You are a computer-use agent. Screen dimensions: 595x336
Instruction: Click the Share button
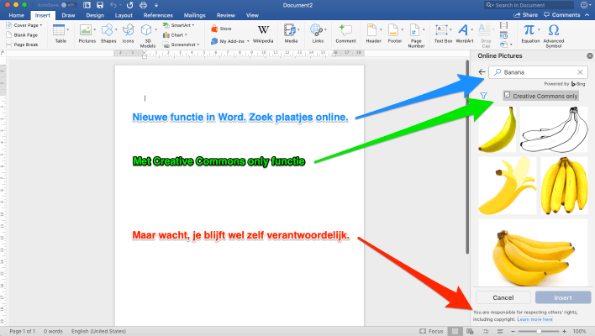point(525,15)
